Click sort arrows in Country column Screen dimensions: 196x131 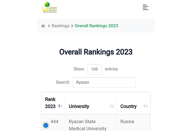tap(145, 106)
